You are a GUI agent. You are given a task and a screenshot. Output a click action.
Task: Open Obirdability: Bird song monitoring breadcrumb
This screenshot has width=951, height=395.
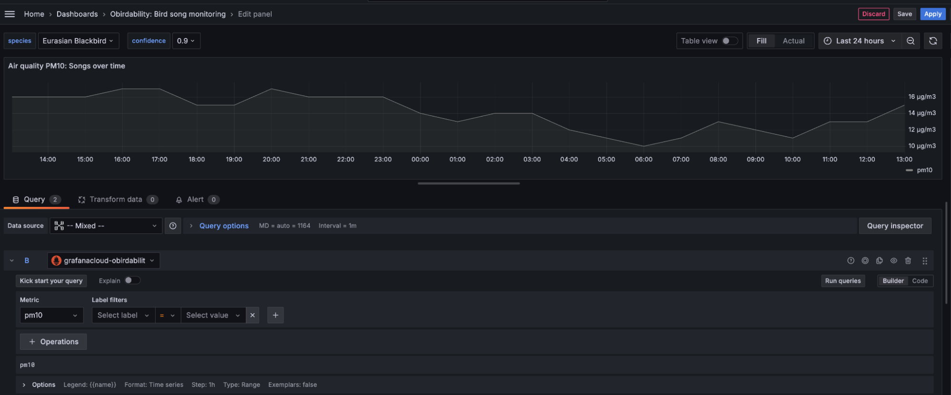[x=168, y=14]
